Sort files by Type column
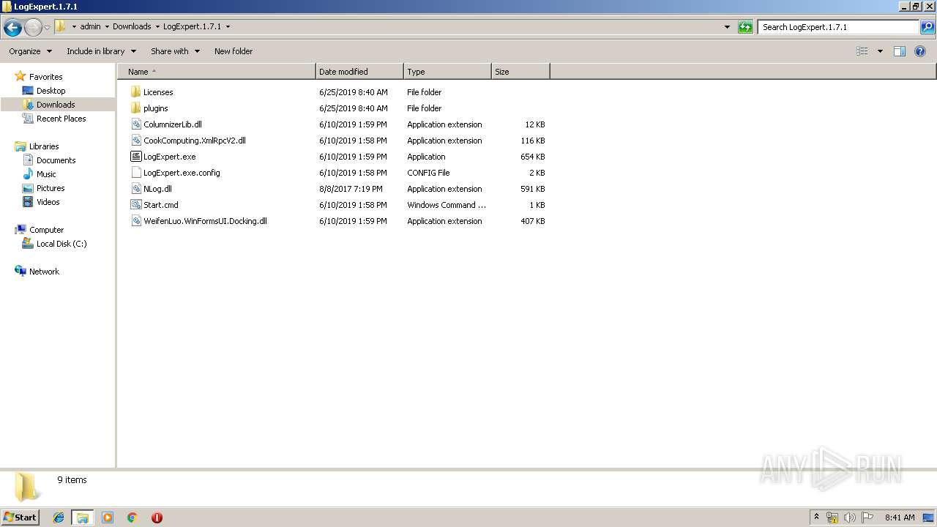937x527 pixels. tap(447, 72)
